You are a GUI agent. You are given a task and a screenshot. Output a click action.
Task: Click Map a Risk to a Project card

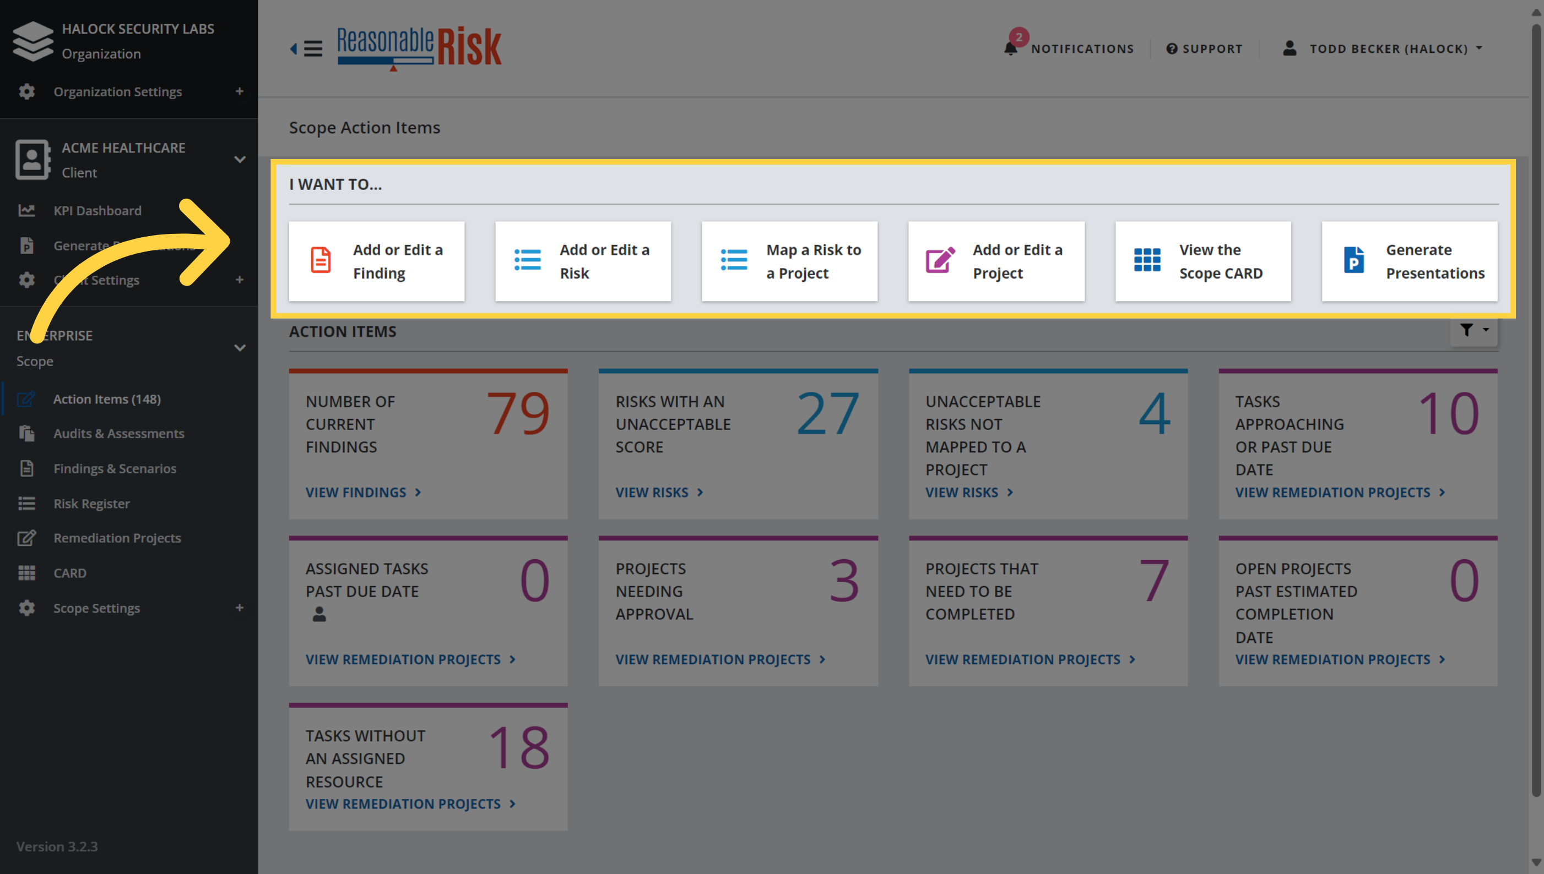[x=789, y=261]
